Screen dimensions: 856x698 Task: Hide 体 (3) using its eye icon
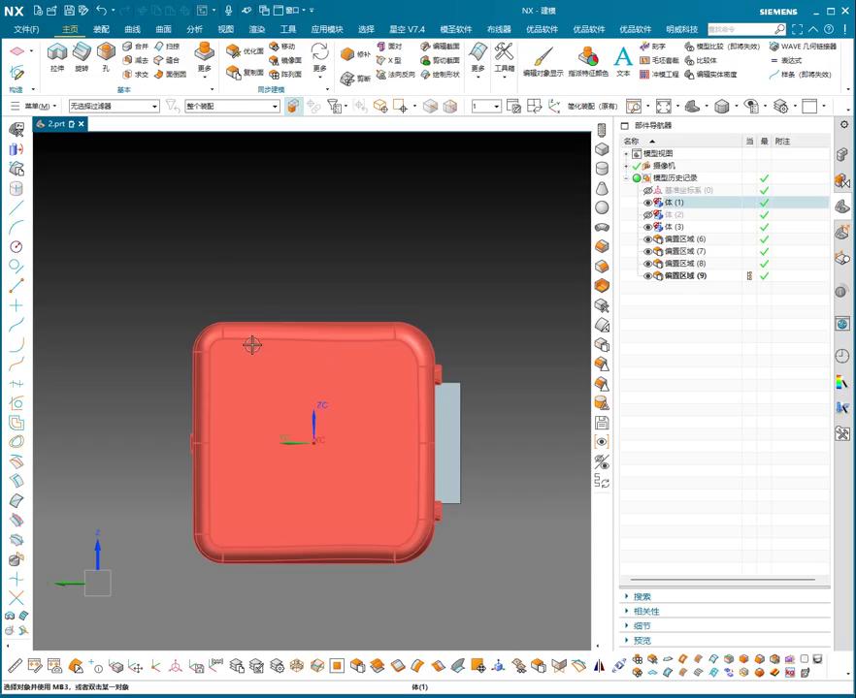648,227
